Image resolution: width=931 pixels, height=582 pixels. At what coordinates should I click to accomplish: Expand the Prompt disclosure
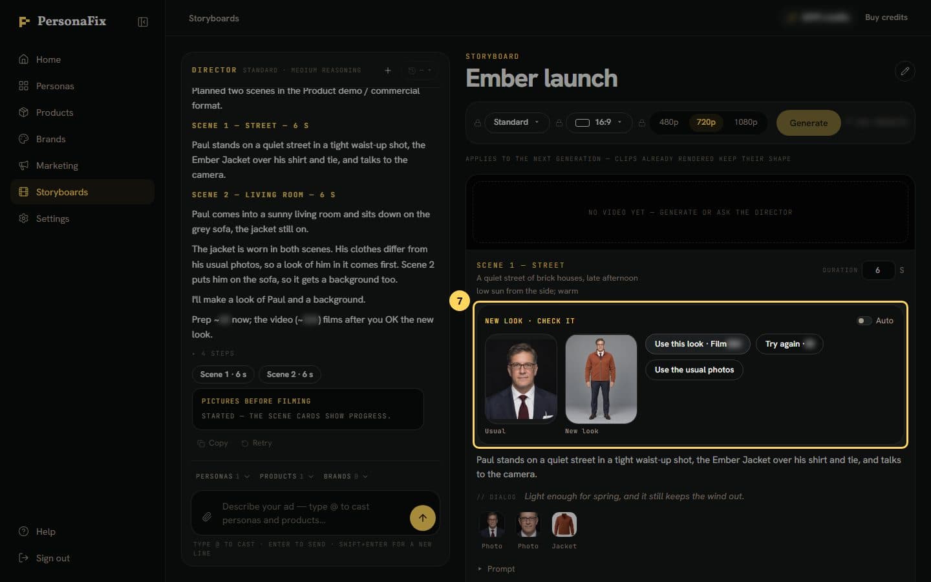496,569
